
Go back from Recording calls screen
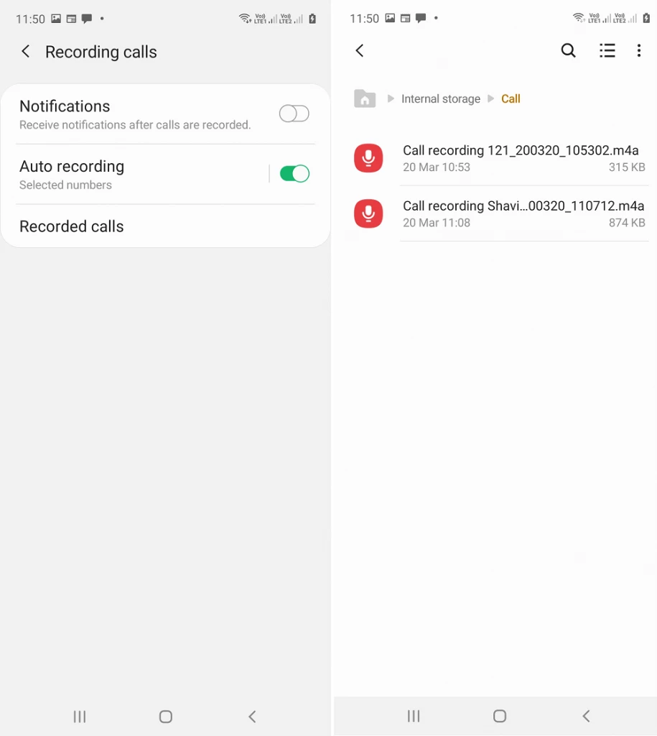tap(26, 52)
